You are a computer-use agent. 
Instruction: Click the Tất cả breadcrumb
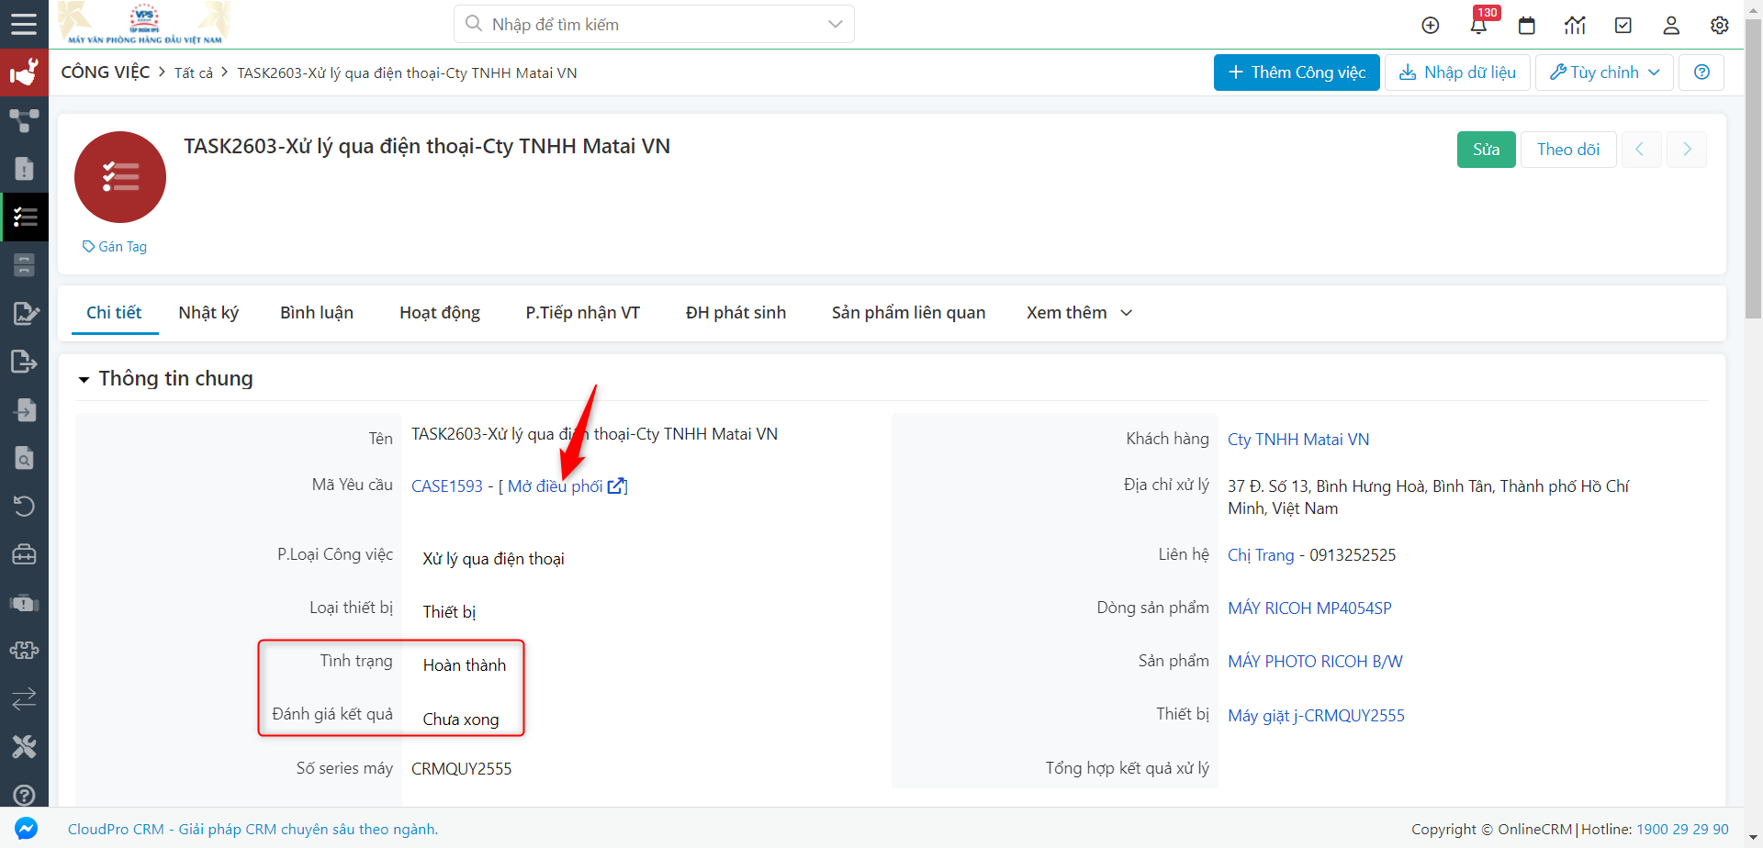(194, 73)
